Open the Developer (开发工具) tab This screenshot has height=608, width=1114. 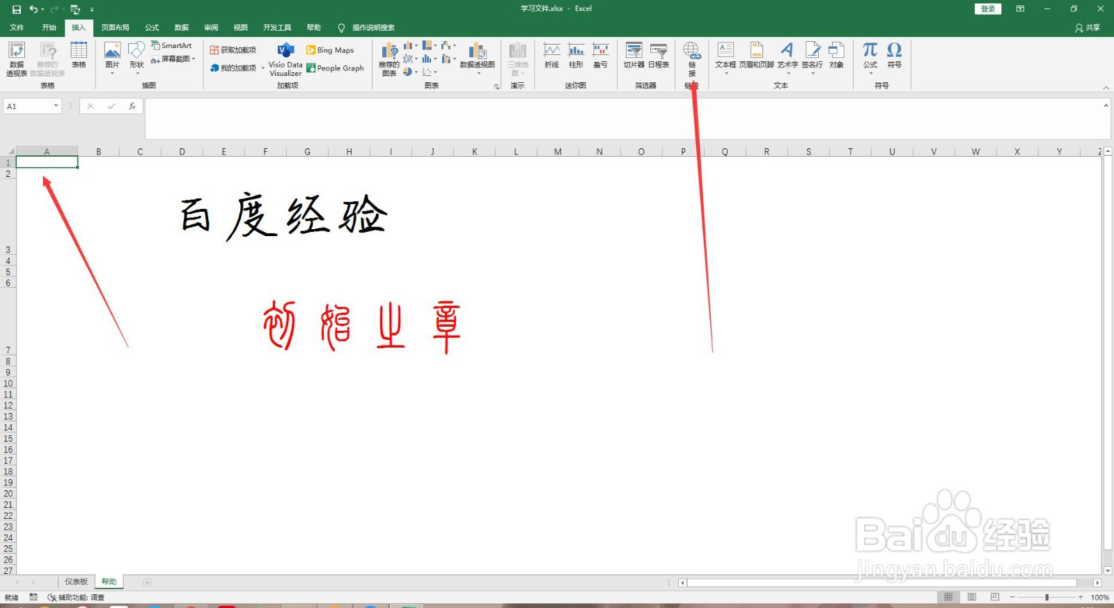(x=277, y=28)
